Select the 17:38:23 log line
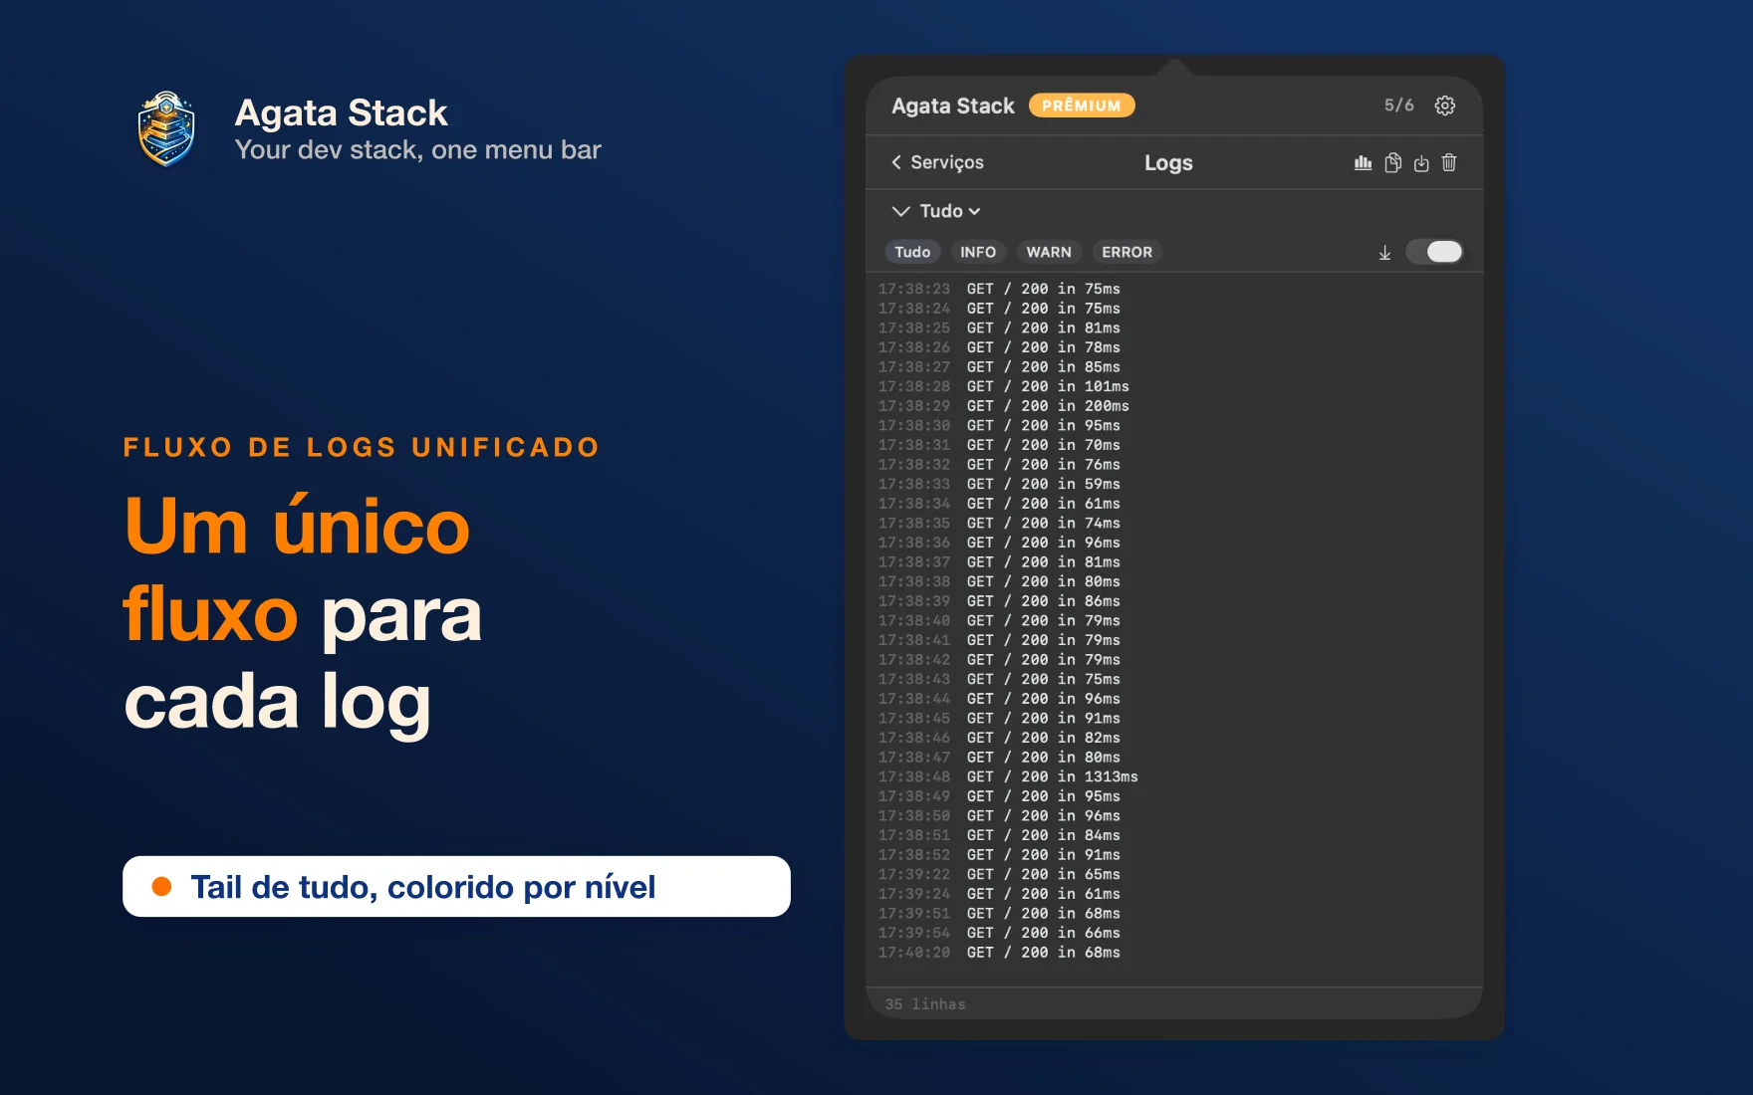The height and width of the screenshot is (1095, 1753). click(999, 289)
